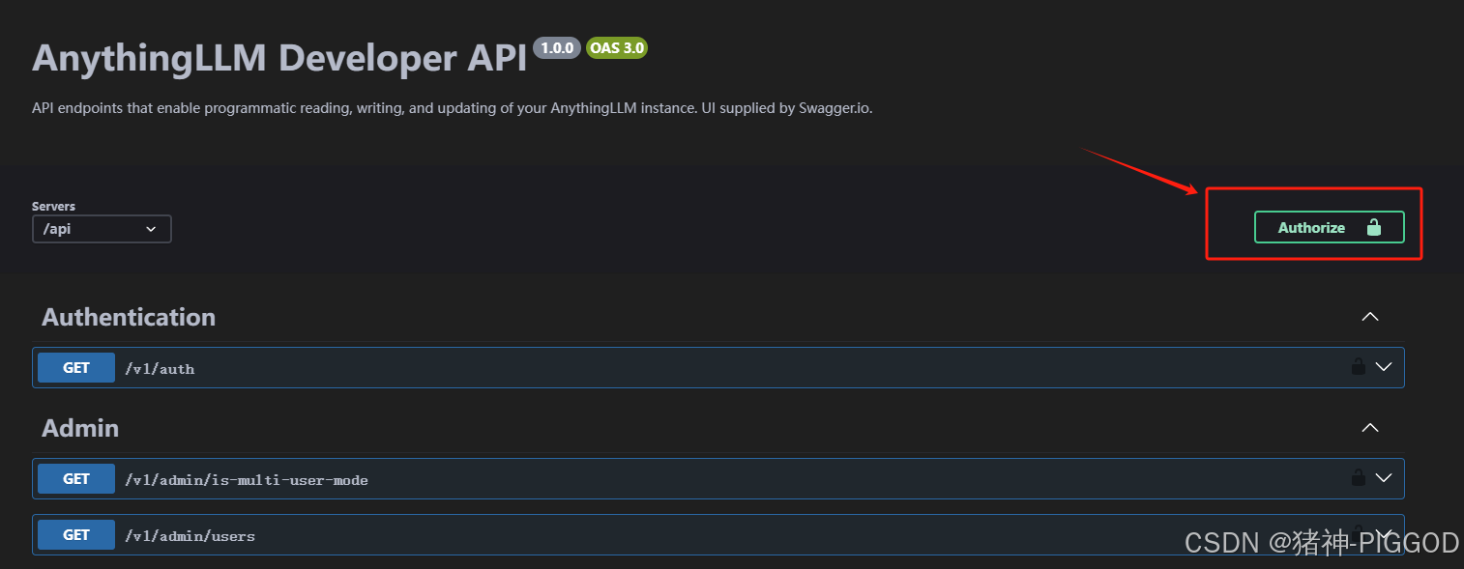
Task: Click the /v1/admin/users path text
Action: (190, 535)
